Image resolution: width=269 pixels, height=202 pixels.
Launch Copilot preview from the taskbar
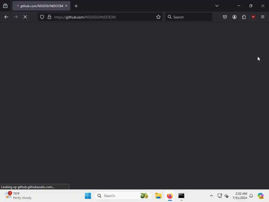coord(261,196)
